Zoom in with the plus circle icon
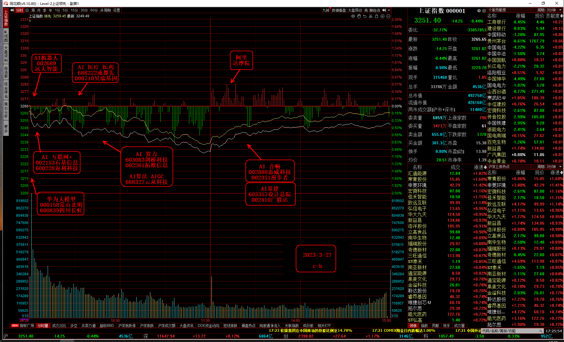This screenshot has height=342, width=564. (x=382, y=16)
